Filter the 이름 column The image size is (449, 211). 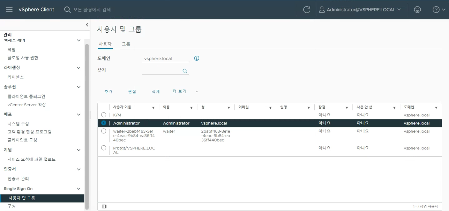(191, 108)
